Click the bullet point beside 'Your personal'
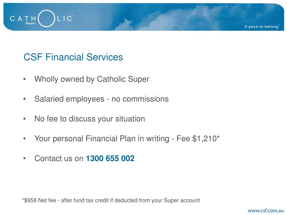 tap(25, 139)
